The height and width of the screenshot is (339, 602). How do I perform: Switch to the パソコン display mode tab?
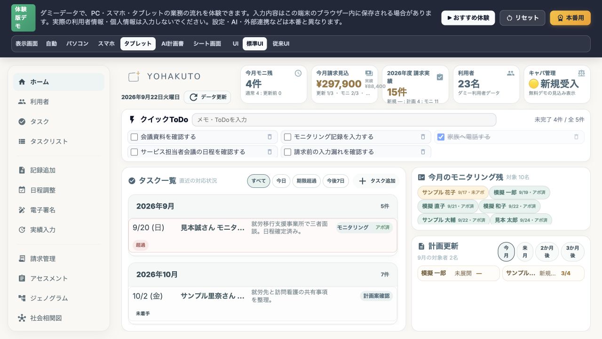pos(77,44)
